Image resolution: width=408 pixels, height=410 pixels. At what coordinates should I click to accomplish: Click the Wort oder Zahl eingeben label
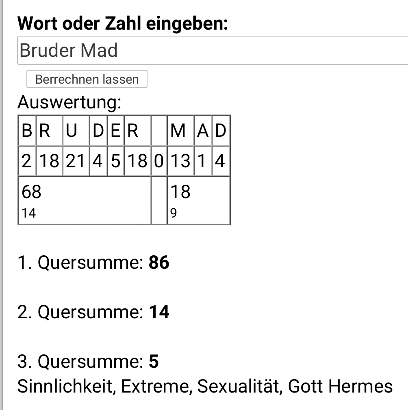(x=122, y=23)
